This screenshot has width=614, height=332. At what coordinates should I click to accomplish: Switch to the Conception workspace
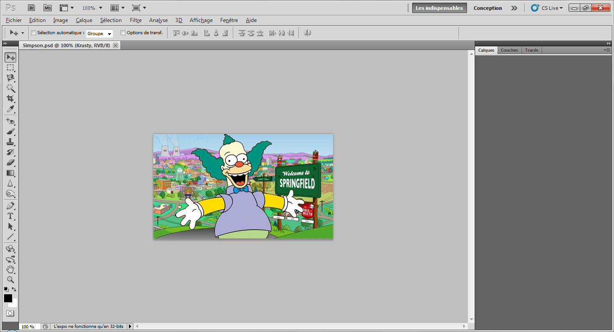(488, 8)
